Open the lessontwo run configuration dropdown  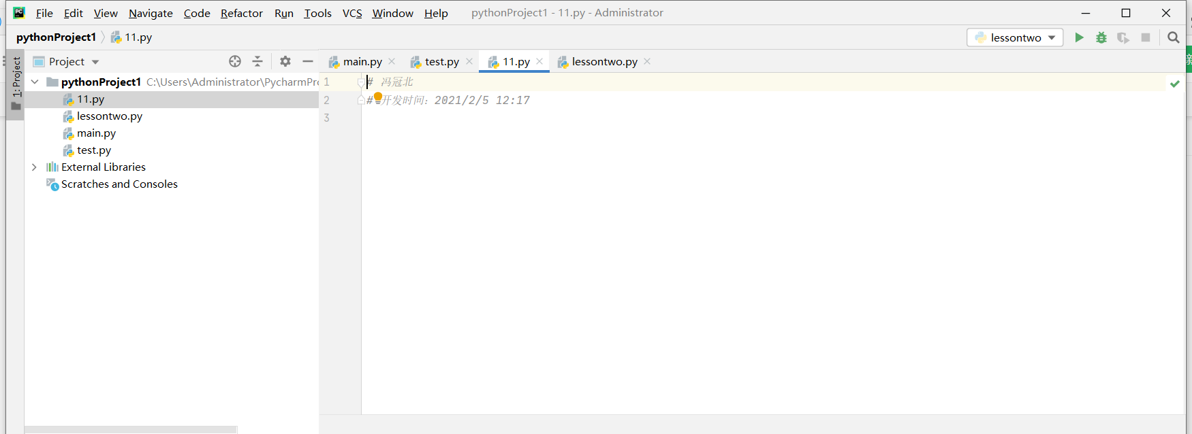coord(1015,37)
